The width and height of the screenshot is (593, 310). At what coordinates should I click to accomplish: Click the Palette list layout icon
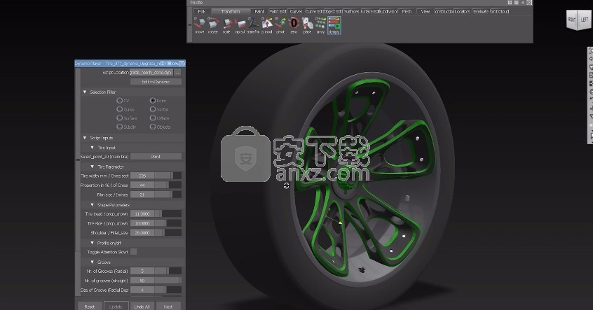click(516, 2)
